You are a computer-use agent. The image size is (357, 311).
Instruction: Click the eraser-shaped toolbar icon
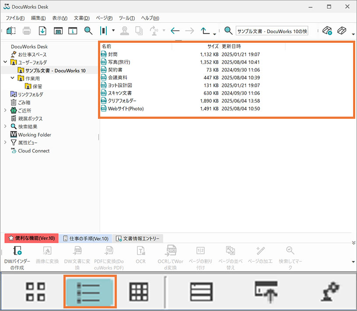[342, 31]
